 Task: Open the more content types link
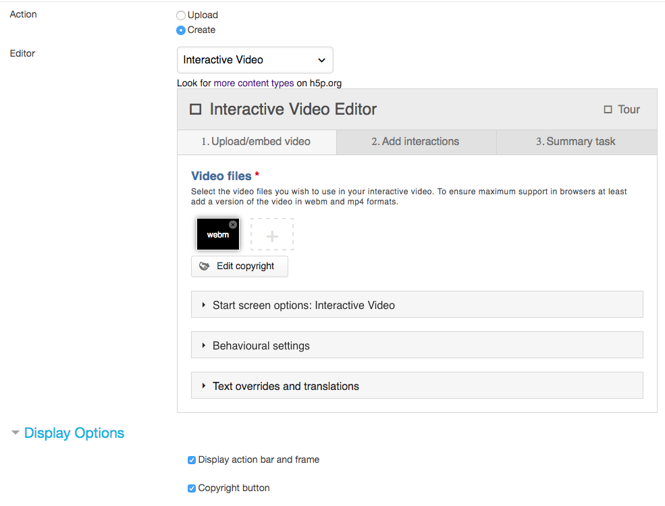tap(254, 83)
